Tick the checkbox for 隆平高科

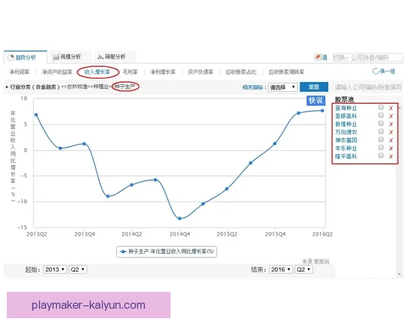coord(381,155)
